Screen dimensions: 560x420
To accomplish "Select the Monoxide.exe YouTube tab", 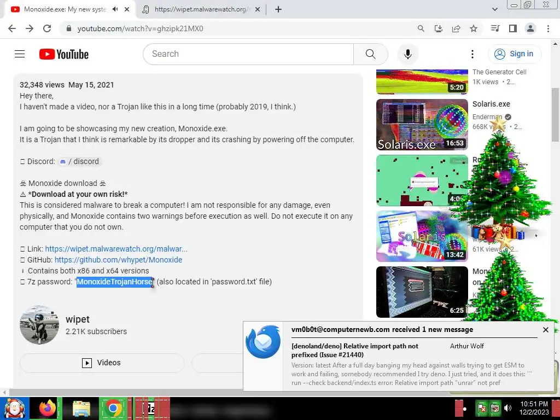I will (x=65, y=9).
